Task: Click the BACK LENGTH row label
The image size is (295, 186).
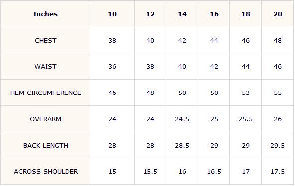Action: click(46, 145)
